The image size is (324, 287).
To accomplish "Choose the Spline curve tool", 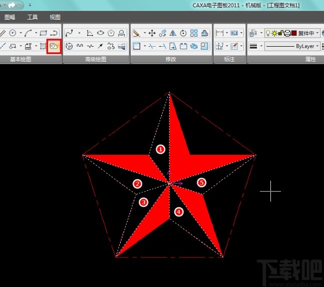I will click(69, 33).
